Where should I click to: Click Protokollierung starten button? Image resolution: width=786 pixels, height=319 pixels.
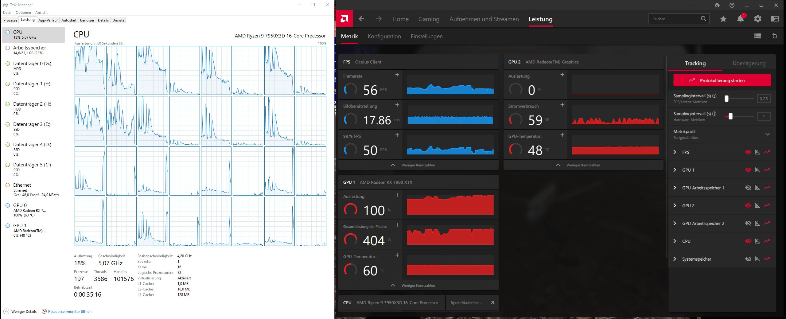(x=722, y=80)
